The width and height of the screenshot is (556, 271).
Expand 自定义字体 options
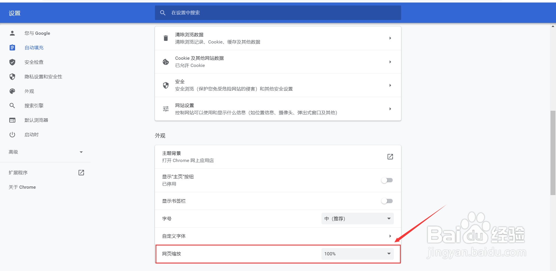pyautogui.click(x=390, y=236)
